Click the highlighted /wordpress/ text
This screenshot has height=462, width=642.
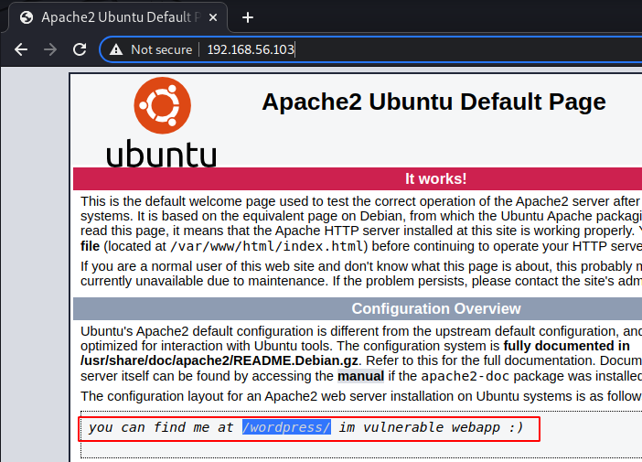(x=286, y=427)
